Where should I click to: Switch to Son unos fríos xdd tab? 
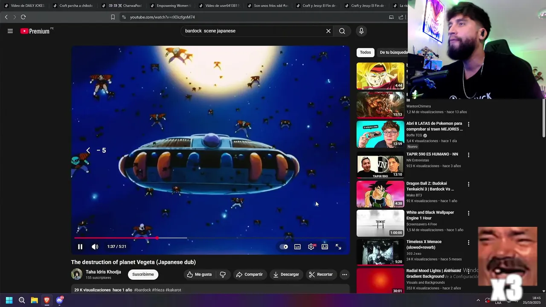267,6
